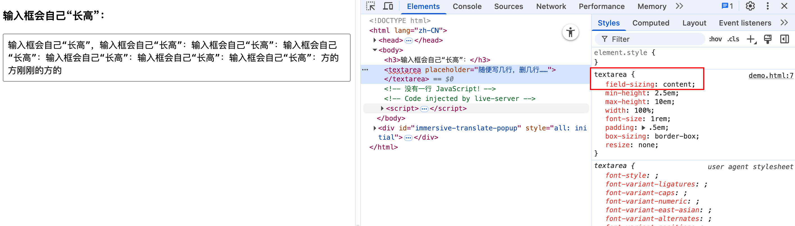Click the script ellipsis expand badge

(x=424, y=109)
